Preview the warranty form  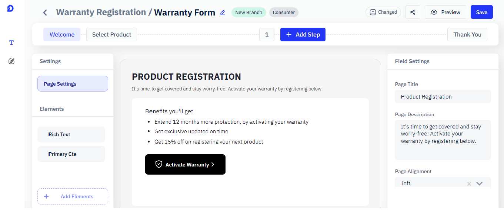445,12
